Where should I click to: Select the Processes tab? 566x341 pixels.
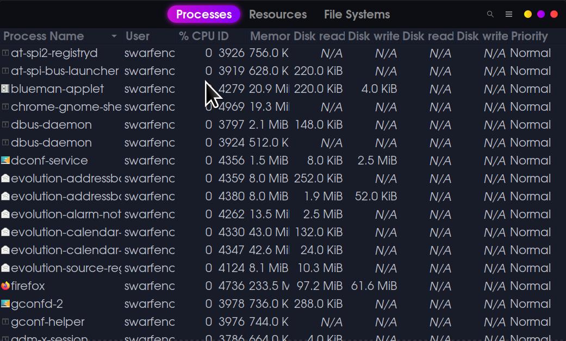point(204,15)
